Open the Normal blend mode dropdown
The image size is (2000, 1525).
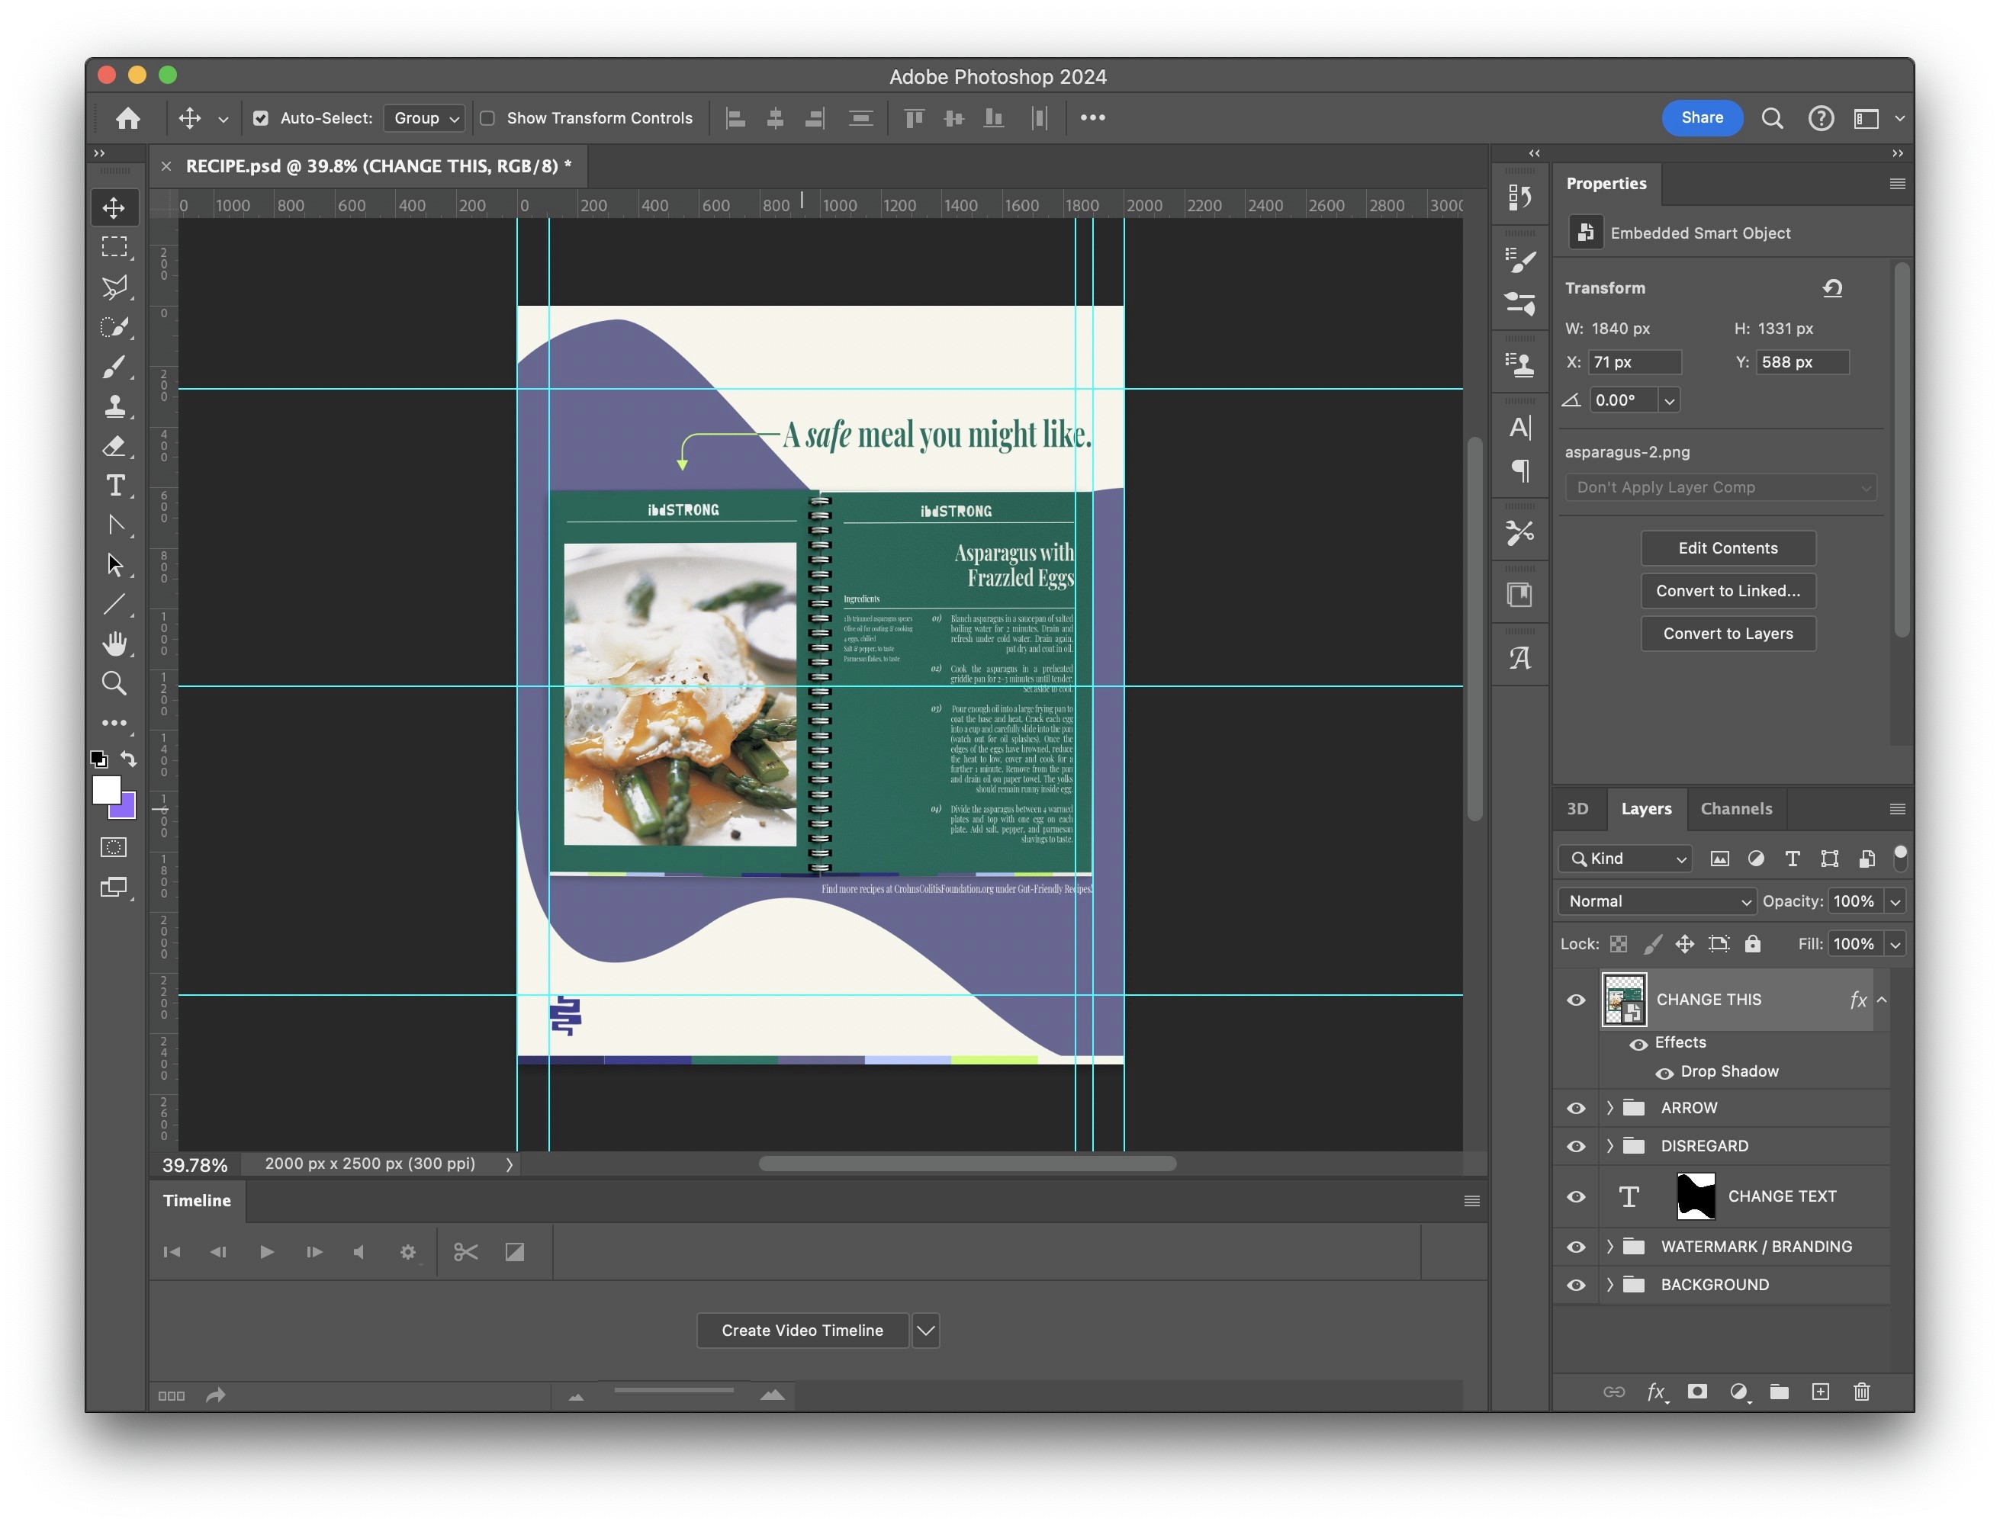pos(1656,901)
